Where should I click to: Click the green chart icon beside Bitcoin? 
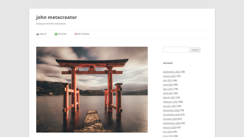coord(56,34)
